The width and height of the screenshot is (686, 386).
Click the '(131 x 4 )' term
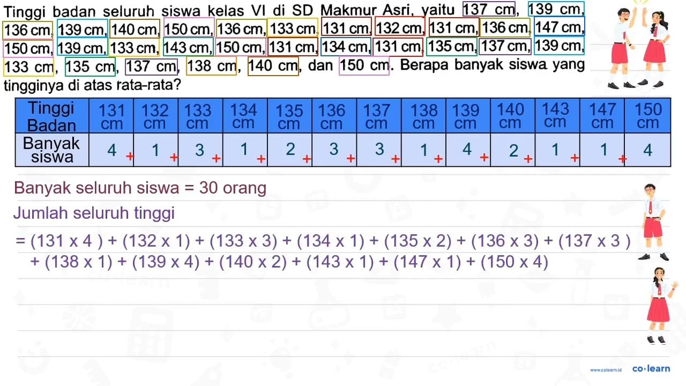click(67, 241)
